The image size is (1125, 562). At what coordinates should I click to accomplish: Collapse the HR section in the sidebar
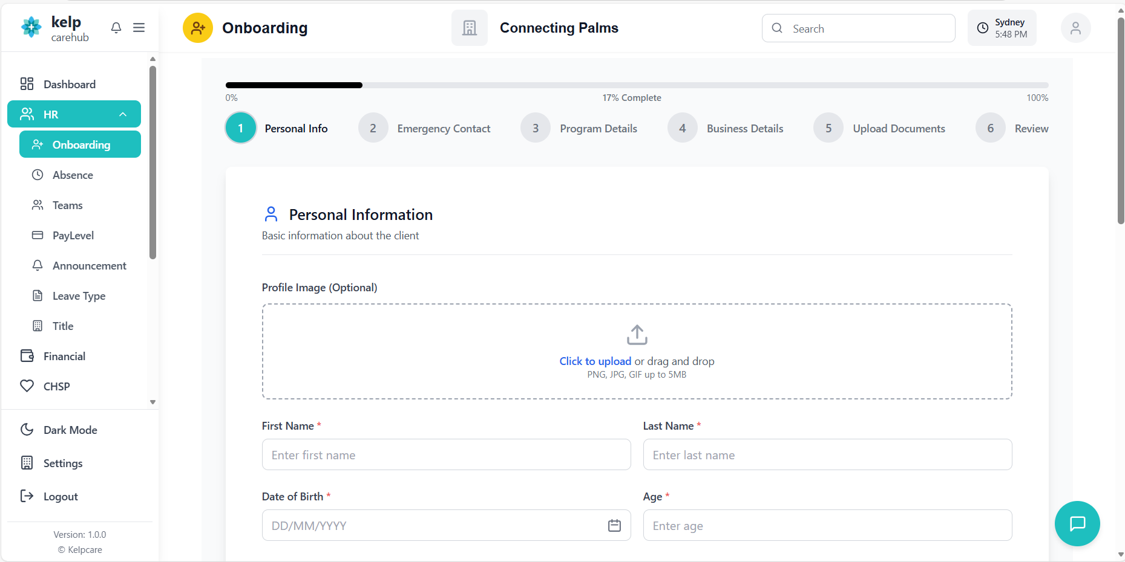(x=123, y=114)
